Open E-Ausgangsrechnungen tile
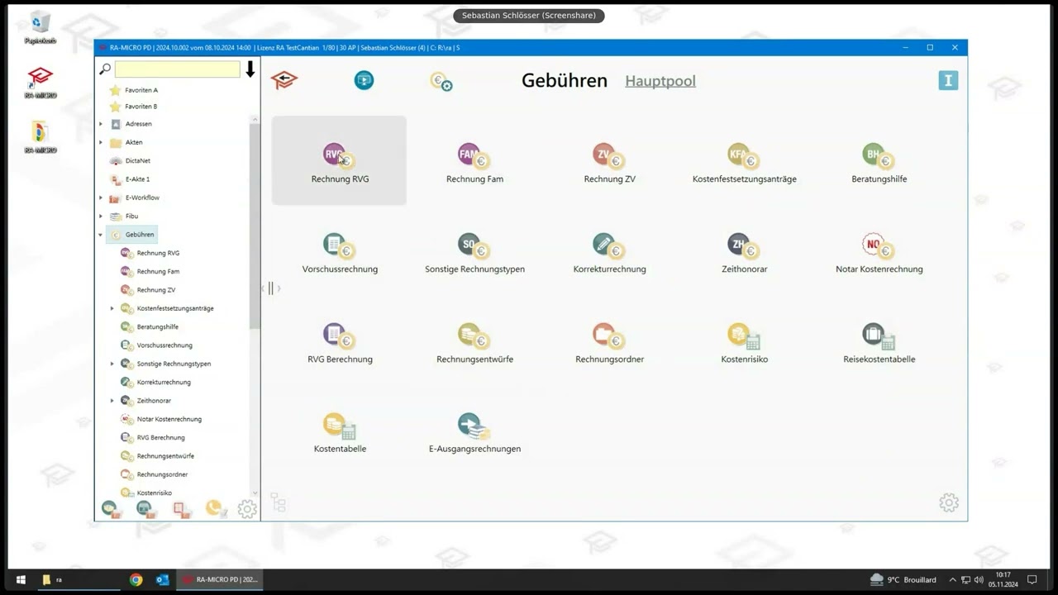Image resolution: width=1058 pixels, height=595 pixels. click(x=474, y=432)
